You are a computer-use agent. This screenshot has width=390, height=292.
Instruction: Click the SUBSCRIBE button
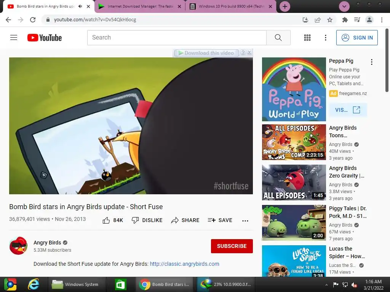tap(232, 246)
